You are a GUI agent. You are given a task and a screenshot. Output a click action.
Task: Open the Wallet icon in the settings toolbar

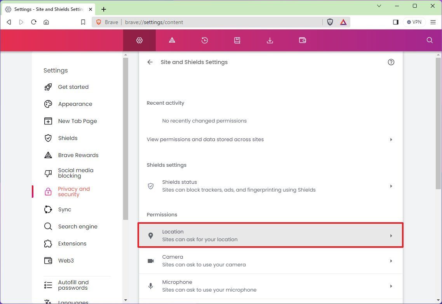[303, 40]
